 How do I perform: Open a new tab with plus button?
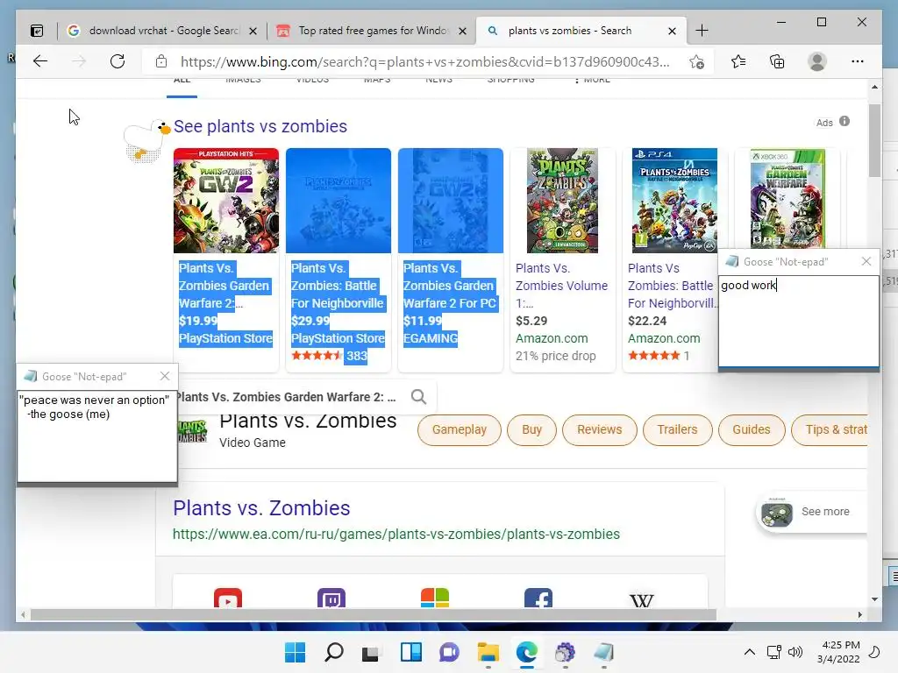(x=702, y=31)
